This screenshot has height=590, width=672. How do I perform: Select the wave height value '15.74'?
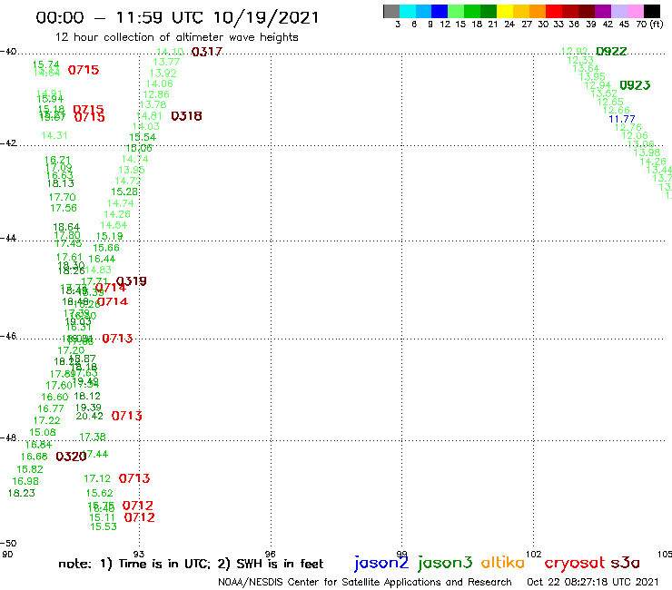[46, 64]
